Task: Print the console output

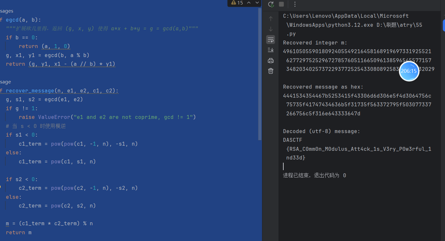Action: [271, 61]
